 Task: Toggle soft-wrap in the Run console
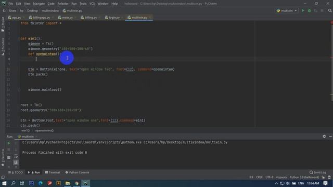[16, 156]
